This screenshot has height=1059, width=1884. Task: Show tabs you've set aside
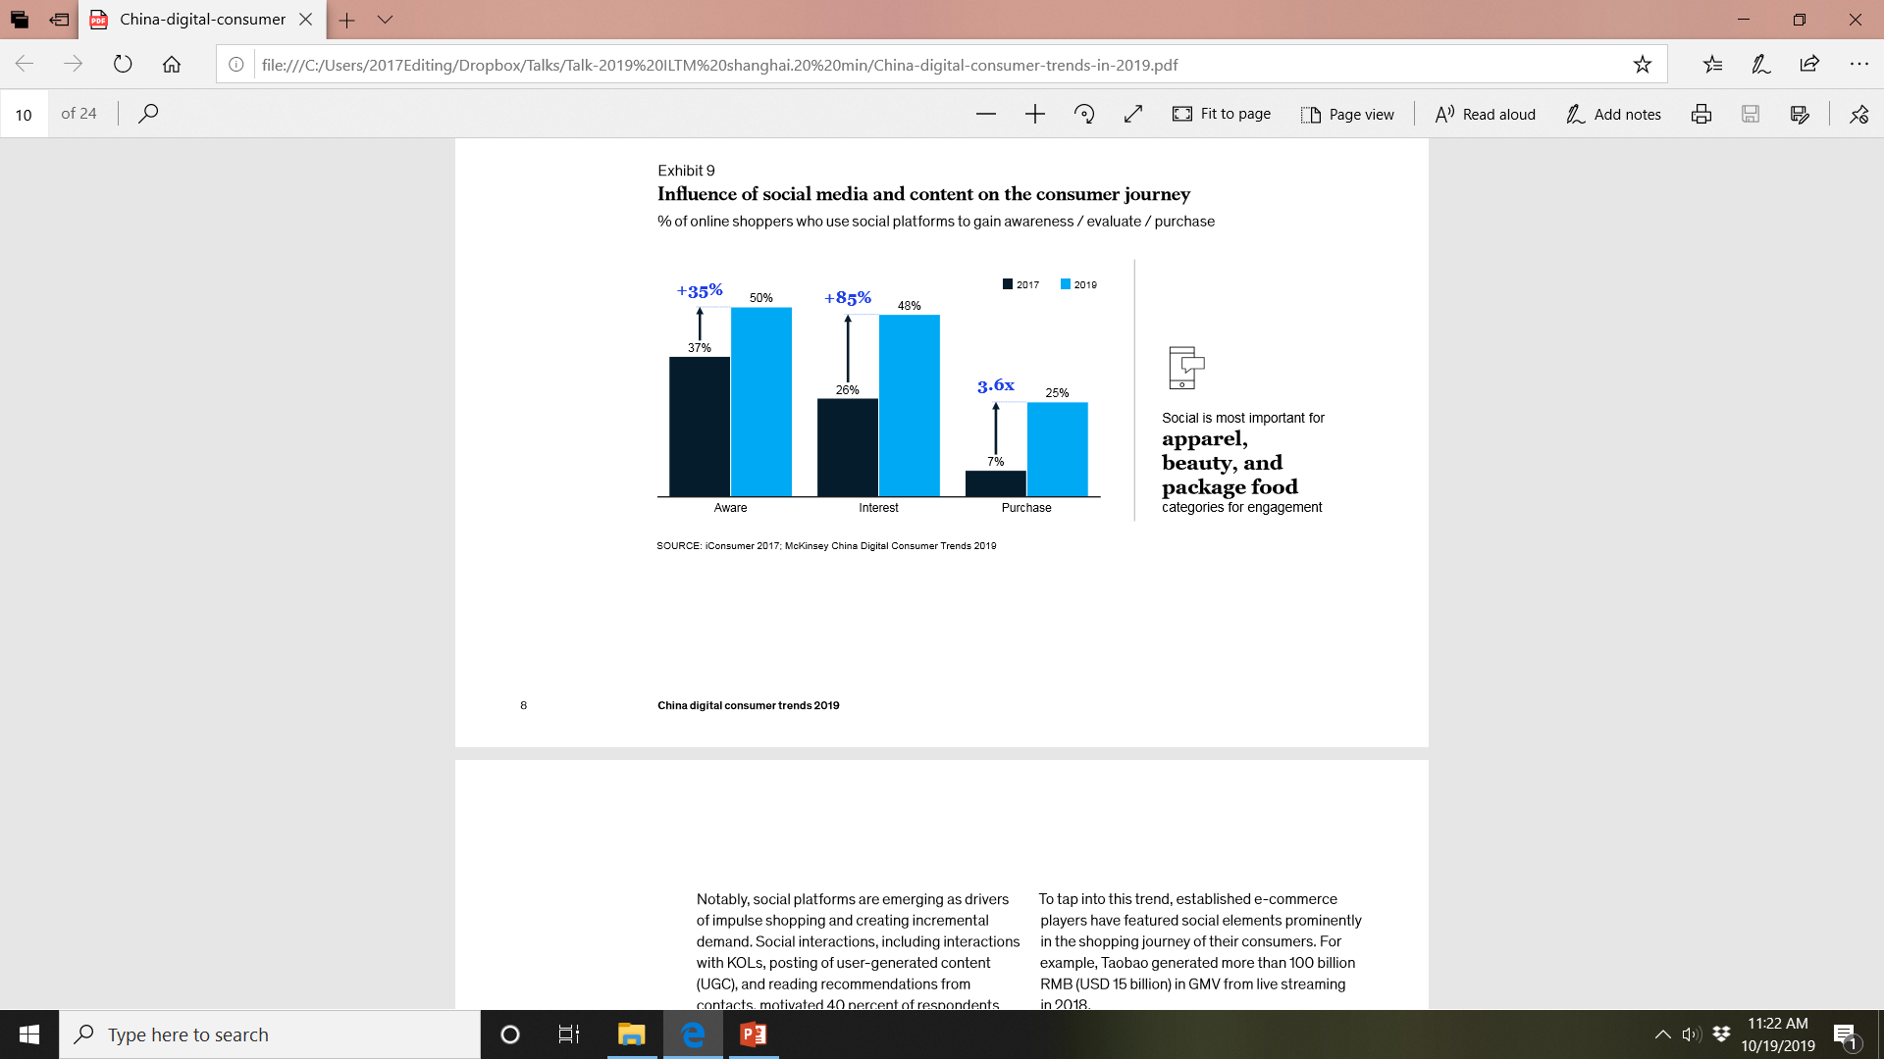pyautogui.click(x=20, y=20)
